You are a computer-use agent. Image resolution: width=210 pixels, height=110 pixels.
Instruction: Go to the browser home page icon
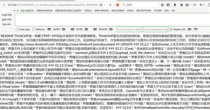click(181, 5)
